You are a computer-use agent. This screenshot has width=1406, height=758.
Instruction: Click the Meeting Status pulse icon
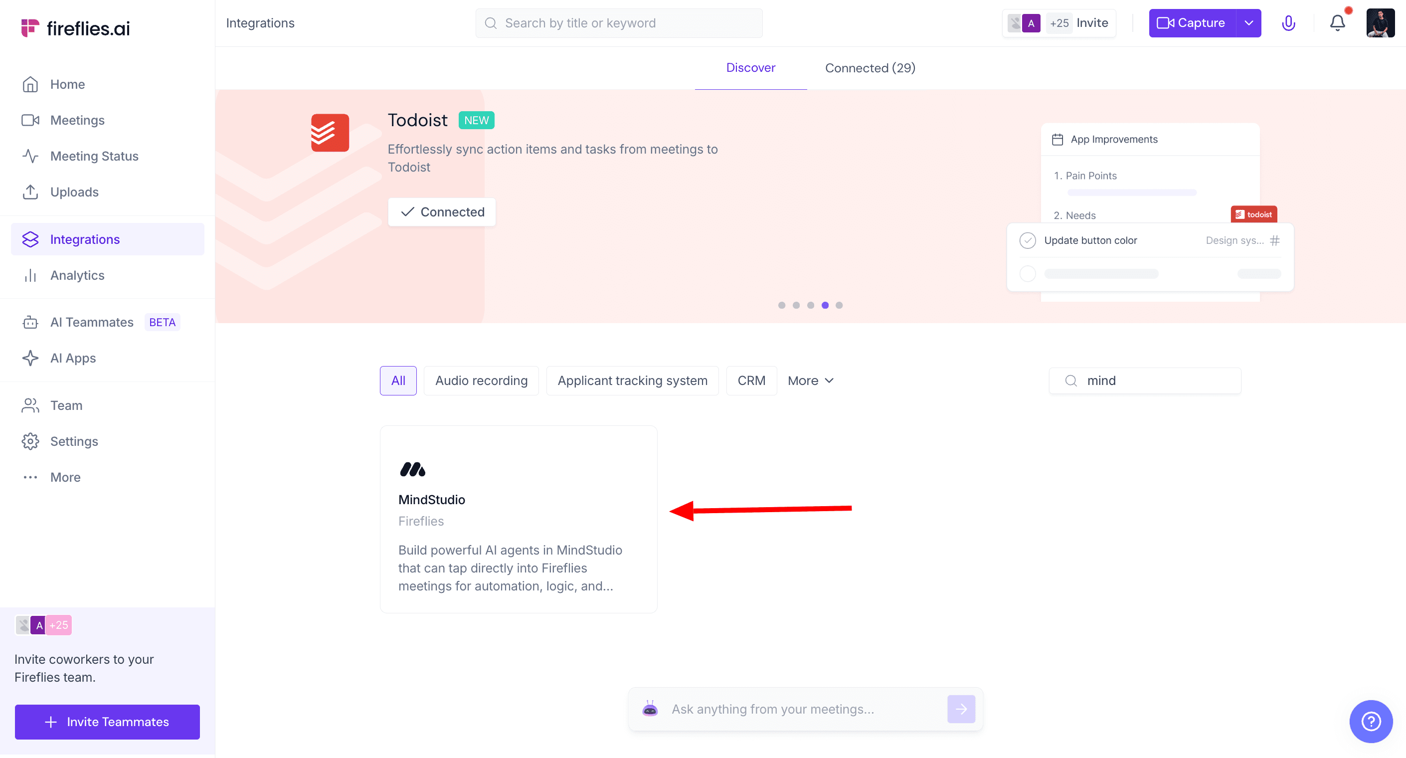point(30,156)
